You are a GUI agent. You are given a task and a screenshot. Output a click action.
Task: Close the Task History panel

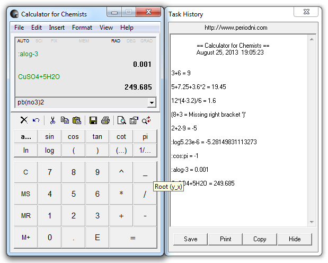pos(306,12)
